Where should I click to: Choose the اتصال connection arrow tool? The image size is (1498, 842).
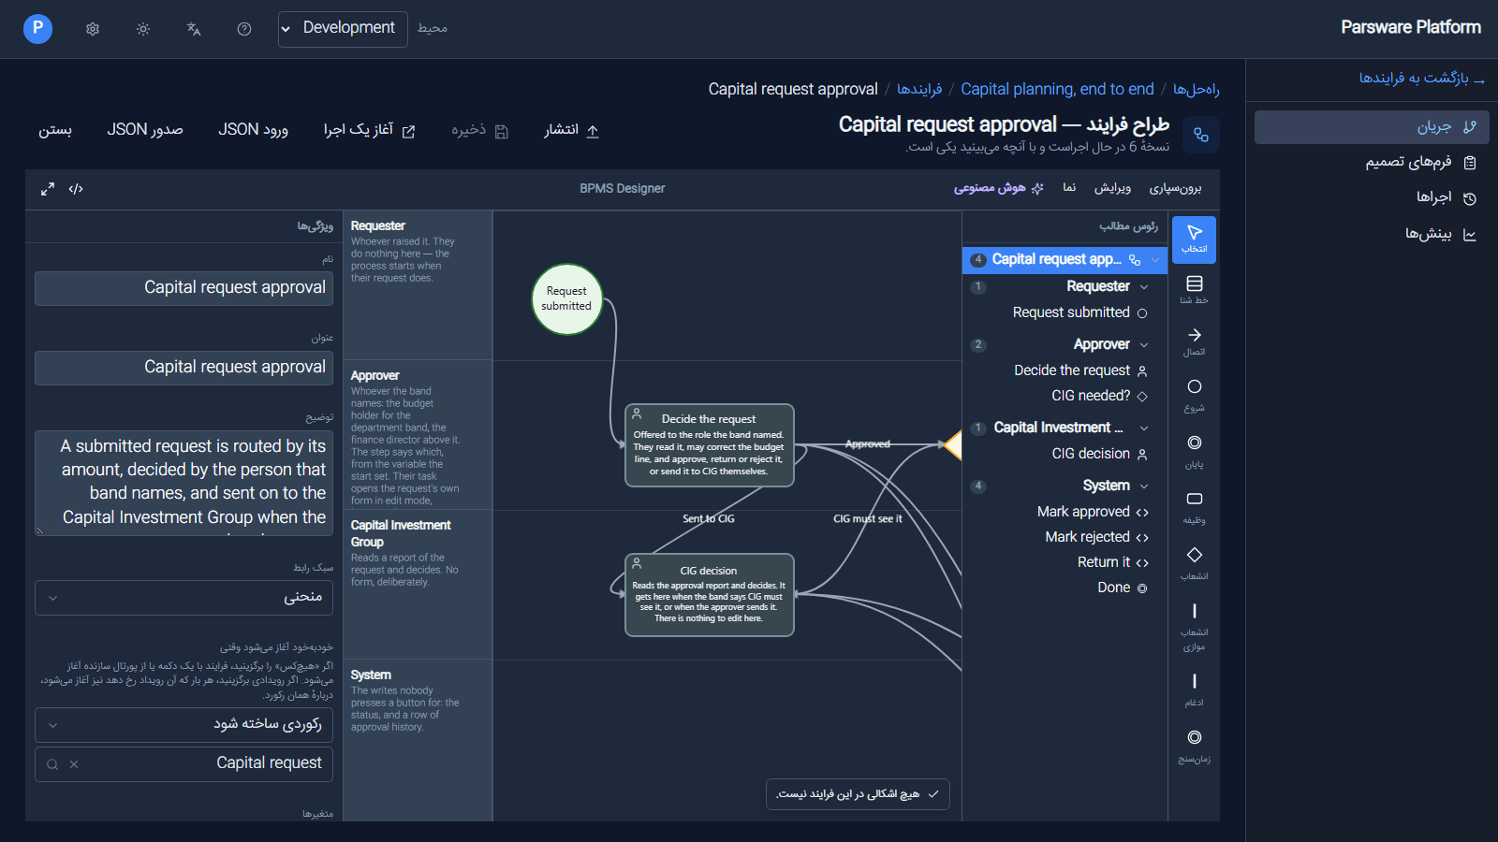pyautogui.click(x=1194, y=341)
